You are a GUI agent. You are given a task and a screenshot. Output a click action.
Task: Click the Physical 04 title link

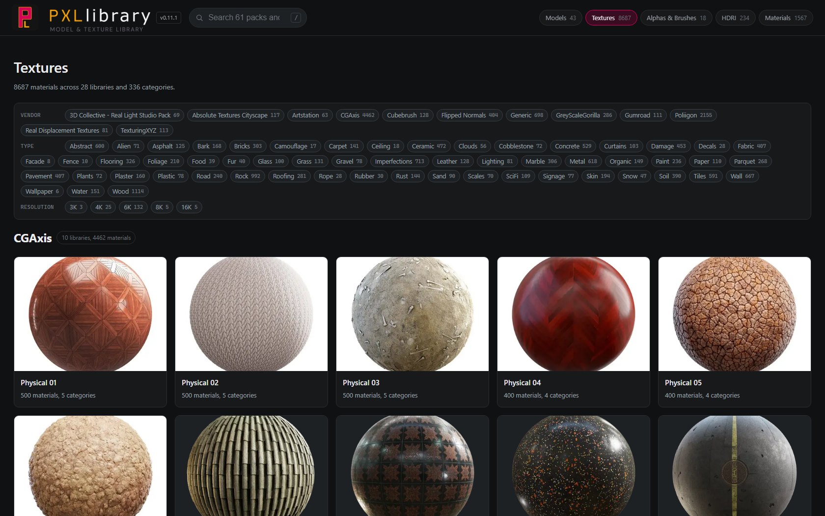coord(522,383)
